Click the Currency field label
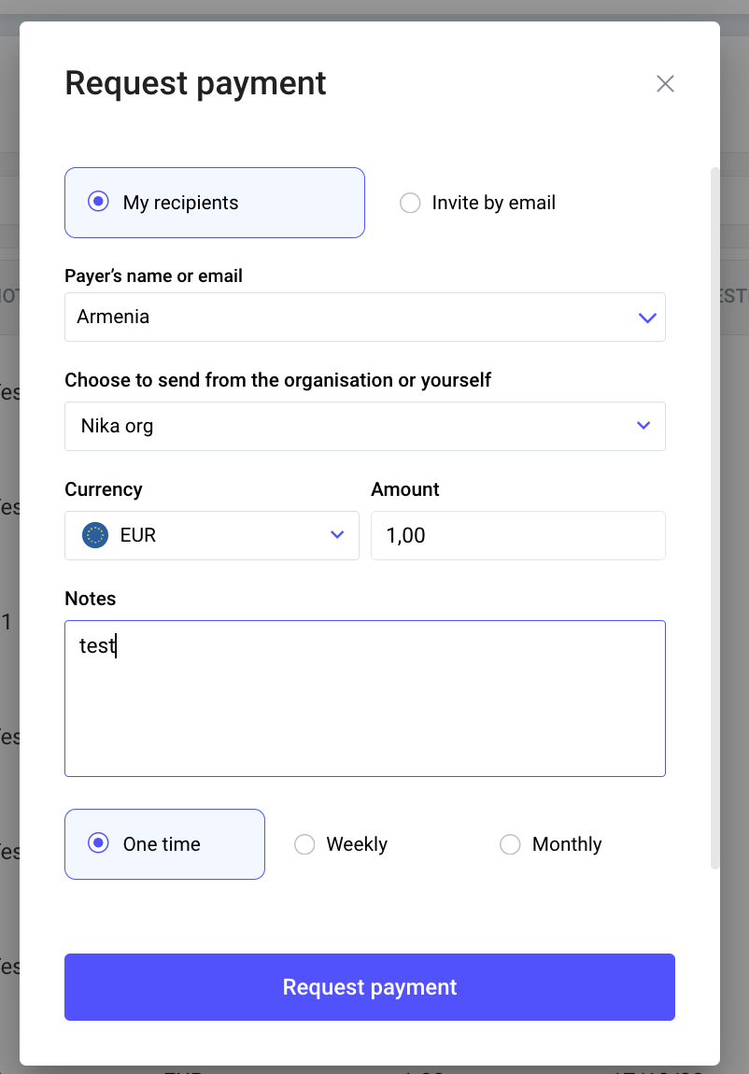This screenshot has width=749, height=1074. 103,488
